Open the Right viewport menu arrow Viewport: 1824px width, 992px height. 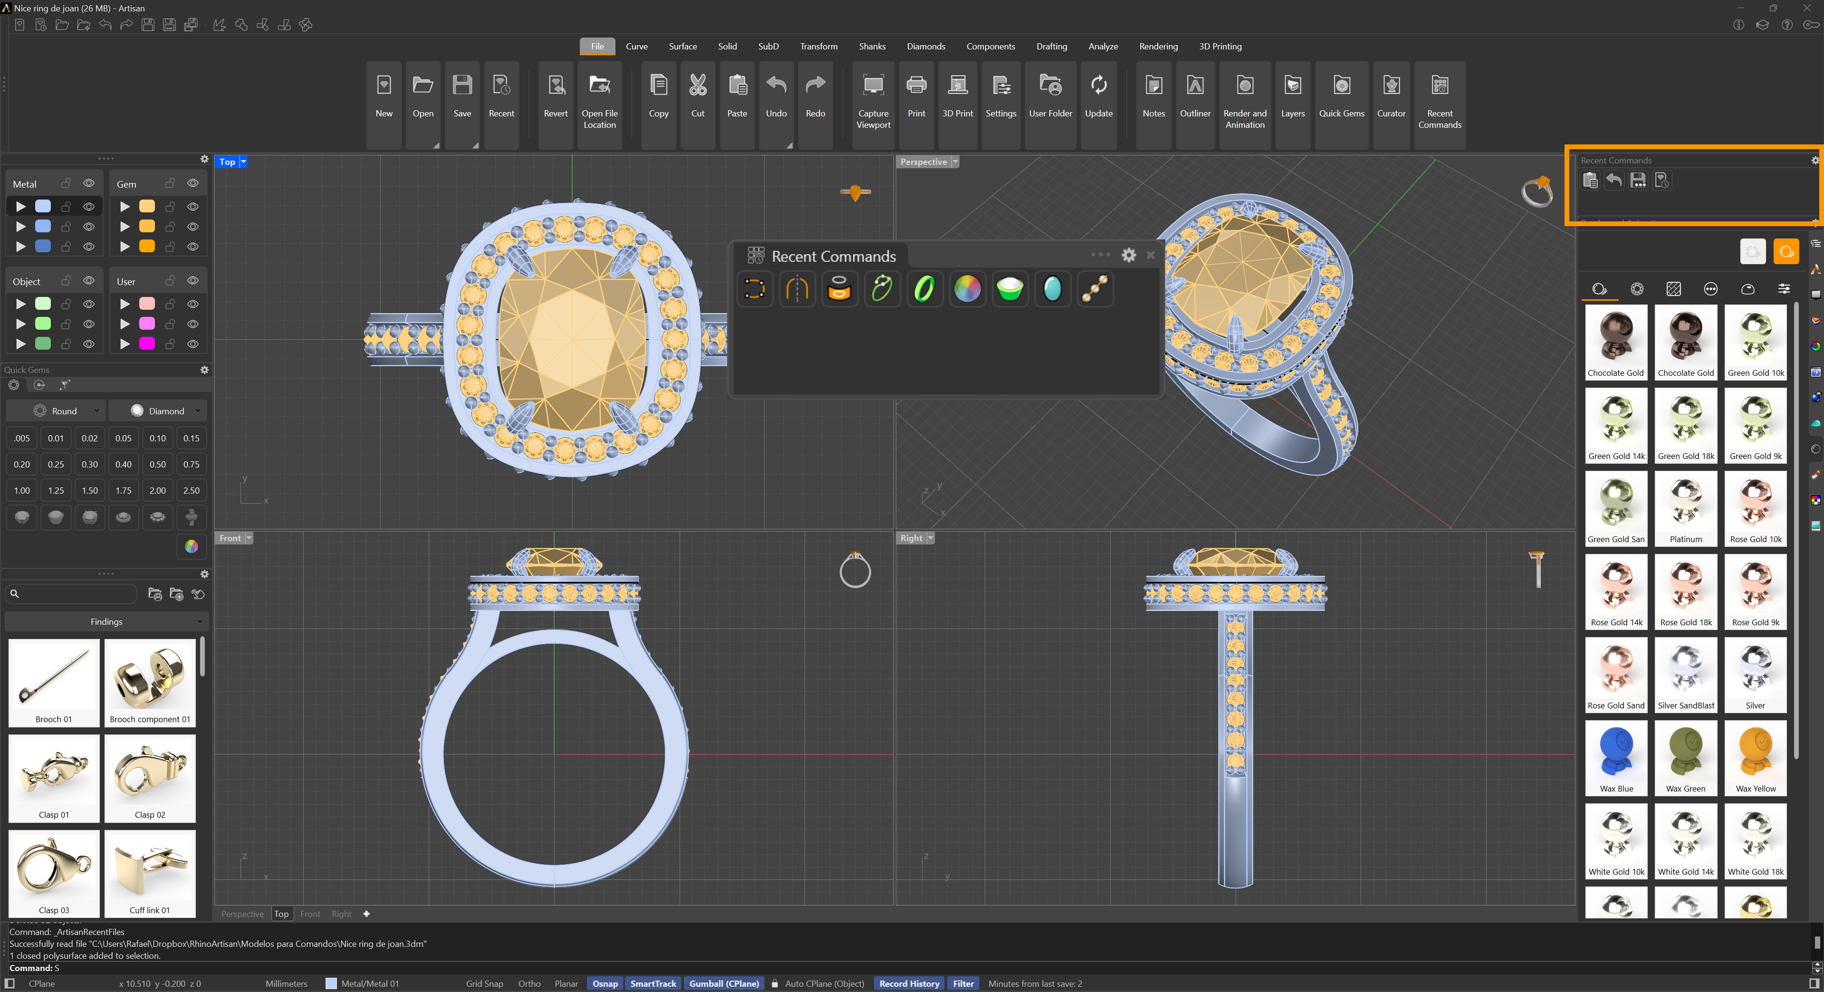[931, 538]
